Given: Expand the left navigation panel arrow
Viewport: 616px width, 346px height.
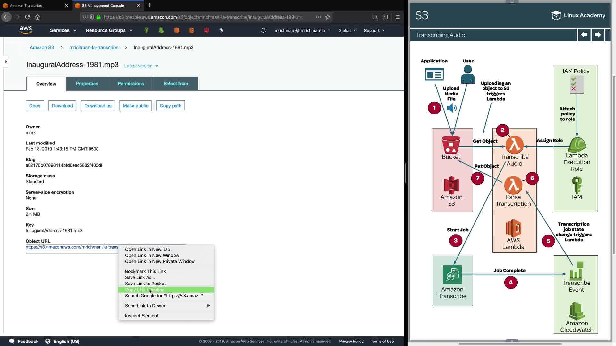Looking at the screenshot, I should pos(6,62).
